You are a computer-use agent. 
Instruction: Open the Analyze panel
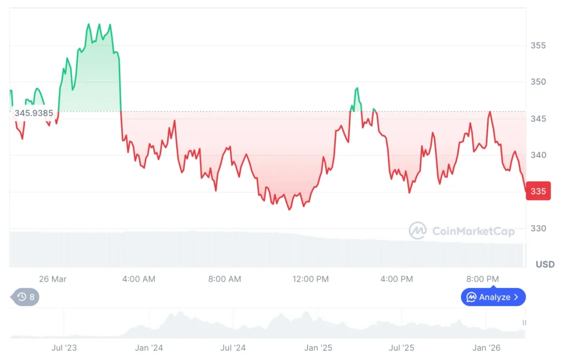pos(493,297)
